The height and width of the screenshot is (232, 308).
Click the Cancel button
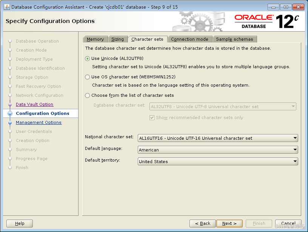point(288,223)
